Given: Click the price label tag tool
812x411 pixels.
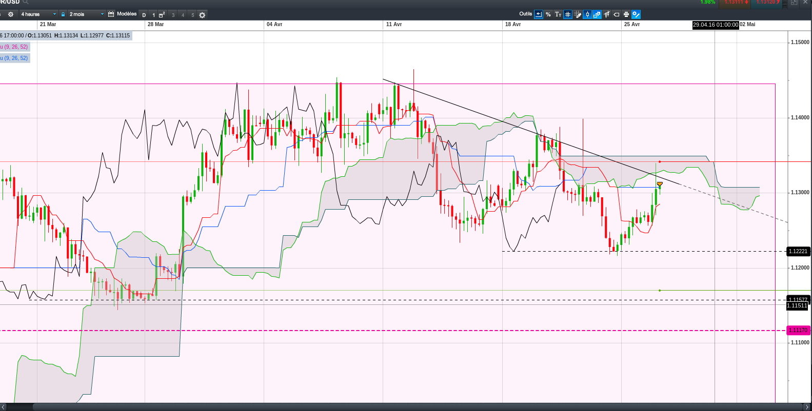Looking at the screenshot, I should tap(617, 14).
